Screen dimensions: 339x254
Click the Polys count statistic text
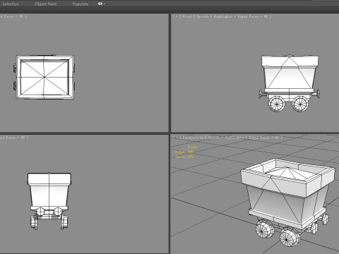pyautogui.click(x=184, y=152)
